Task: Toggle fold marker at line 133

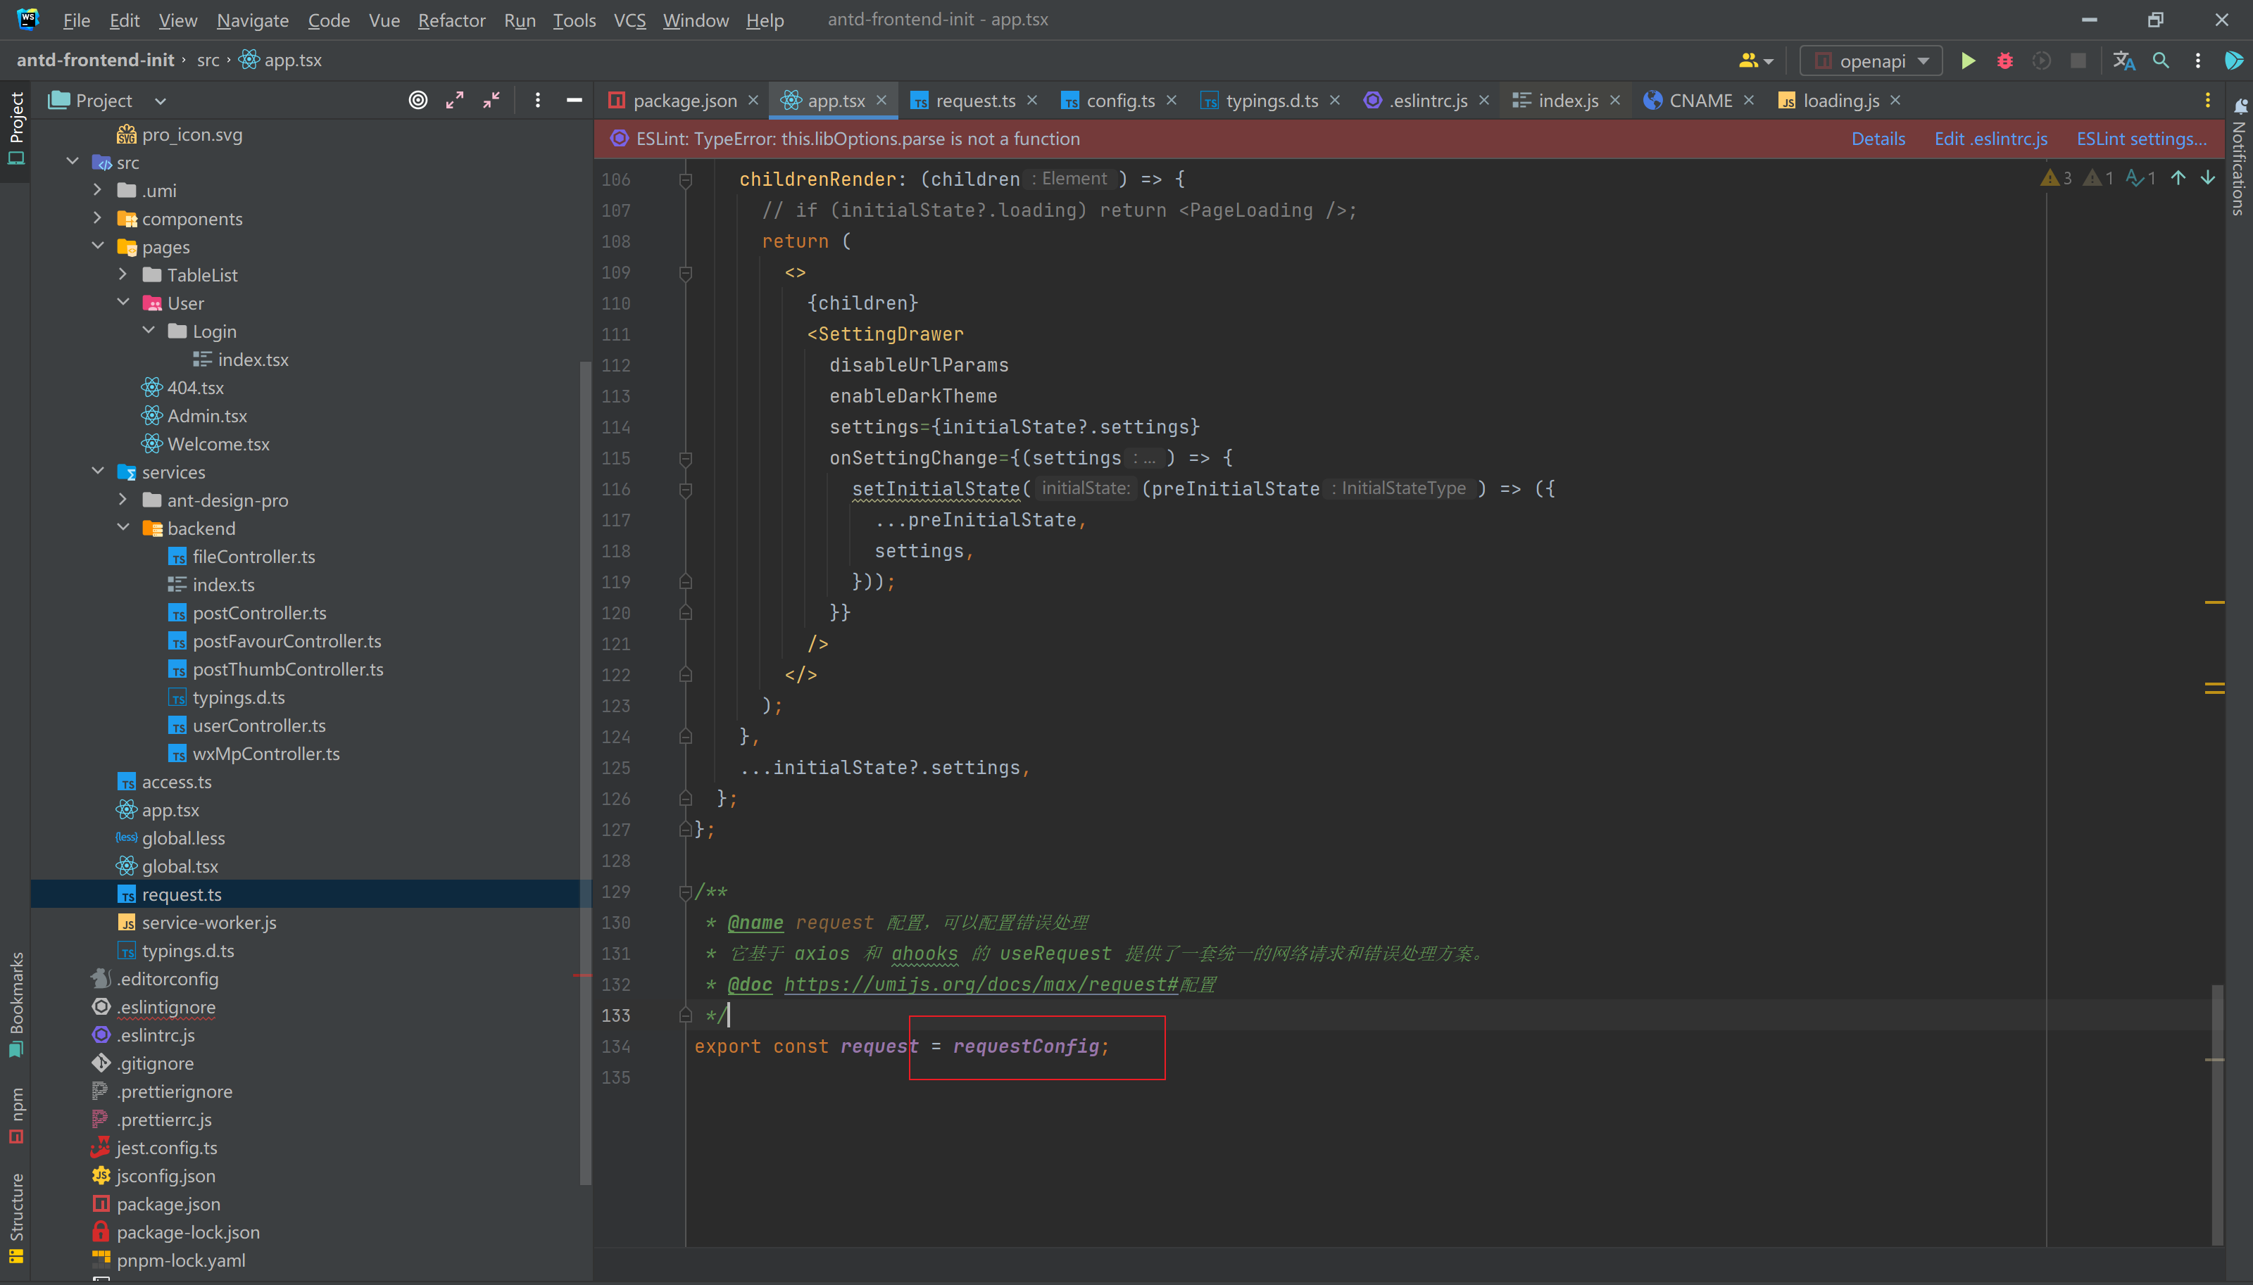Action: (x=685, y=1015)
